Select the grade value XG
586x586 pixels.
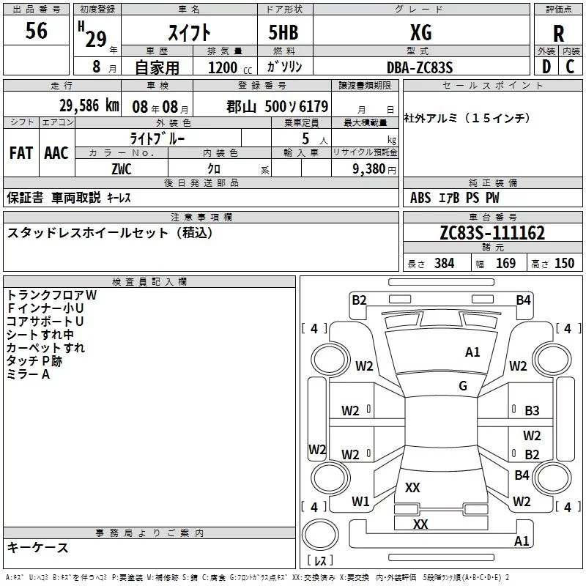[420, 32]
